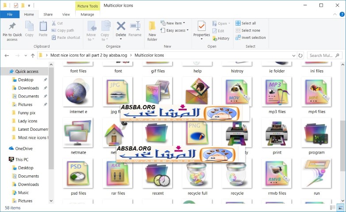Image resolution: width=346 pixels, height=212 pixels.
Task: Expand the Open dropdown arrow in ribbon
Action: coord(229,23)
